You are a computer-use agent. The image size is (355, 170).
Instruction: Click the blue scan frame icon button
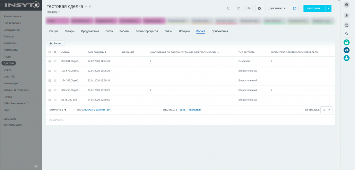tap(295, 8)
